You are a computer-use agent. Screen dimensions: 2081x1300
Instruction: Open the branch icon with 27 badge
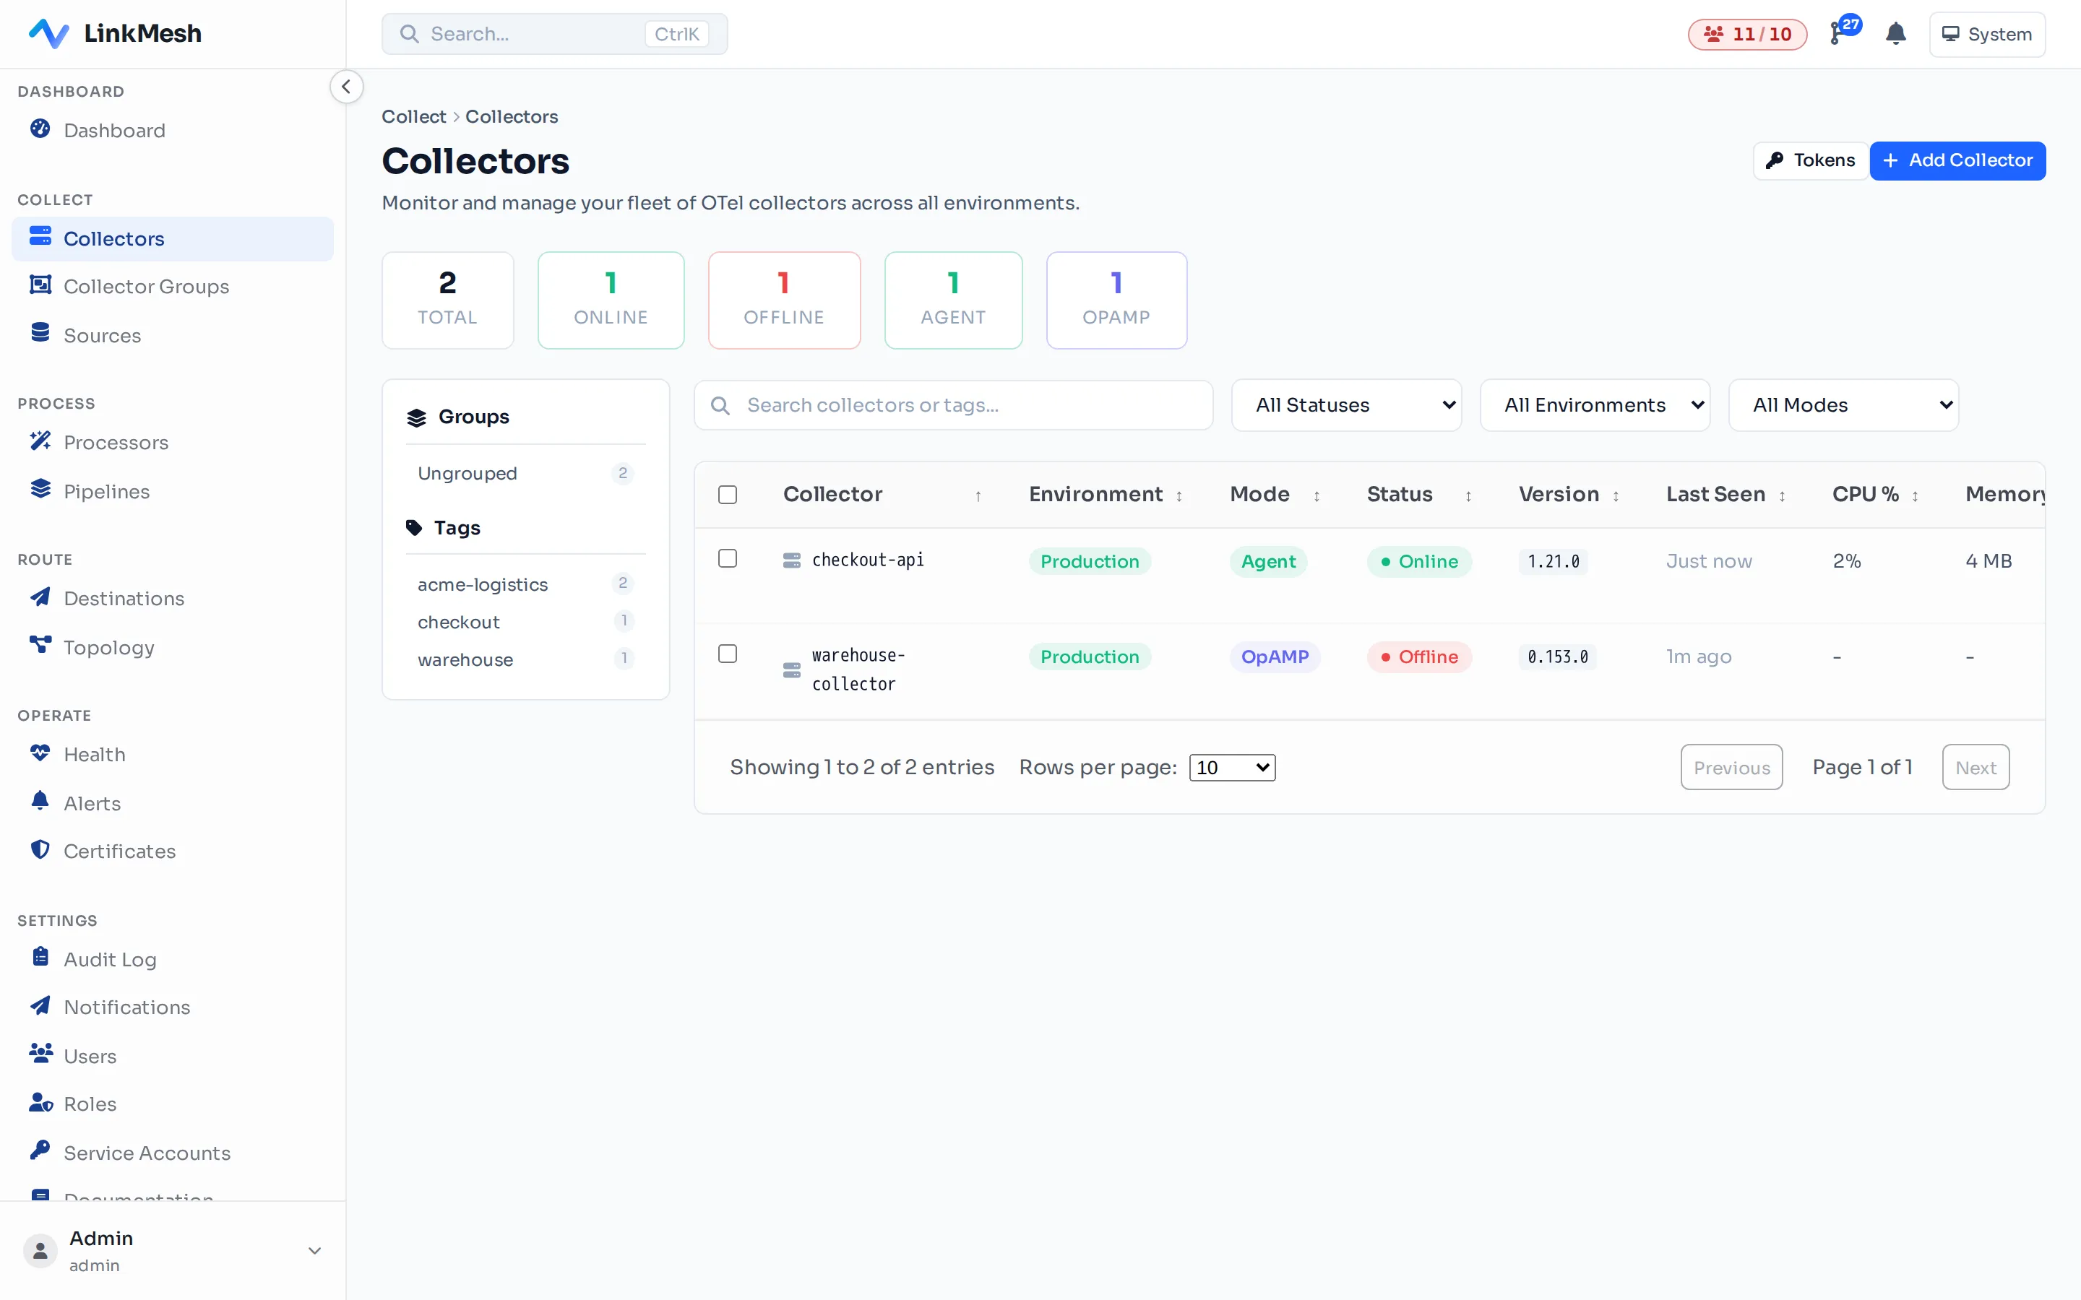(x=1845, y=31)
